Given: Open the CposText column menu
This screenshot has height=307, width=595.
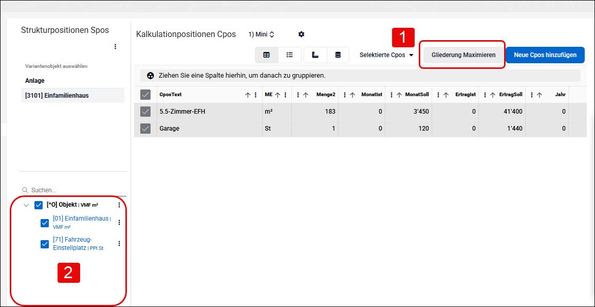Looking at the screenshot, I should tap(255, 95).
